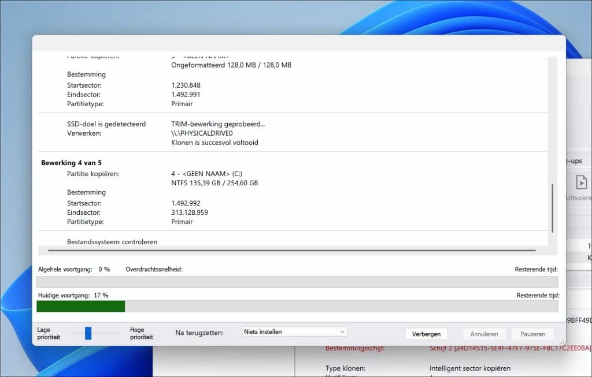Select the "Bewerking 4 van 5" heading
The width and height of the screenshot is (592, 377).
(x=71, y=163)
